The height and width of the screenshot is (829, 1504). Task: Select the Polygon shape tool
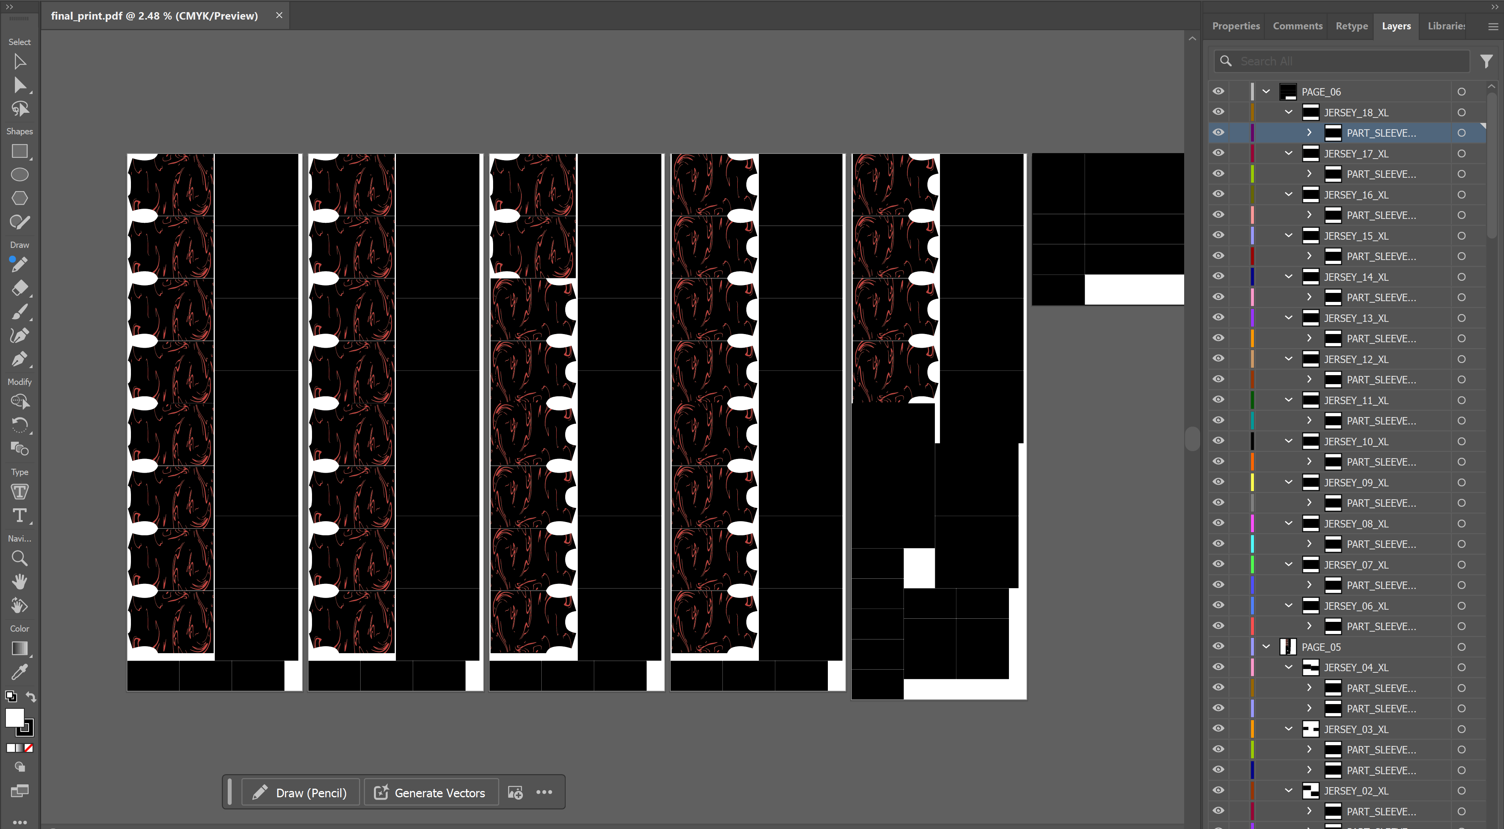click(19, 199)
